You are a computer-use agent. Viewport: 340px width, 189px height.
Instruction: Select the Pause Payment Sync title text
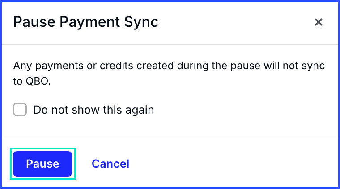pyautogui.click(x=86, y=22)
